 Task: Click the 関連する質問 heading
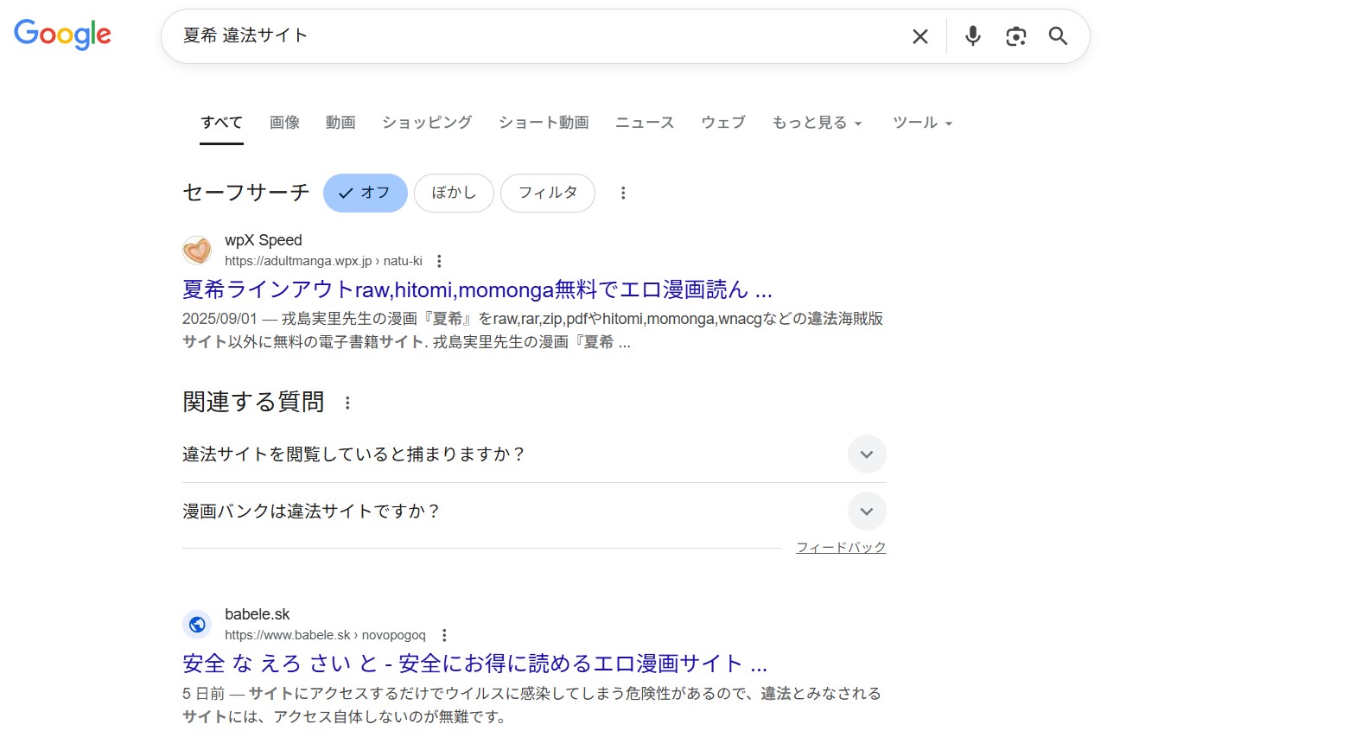point(253,402)
